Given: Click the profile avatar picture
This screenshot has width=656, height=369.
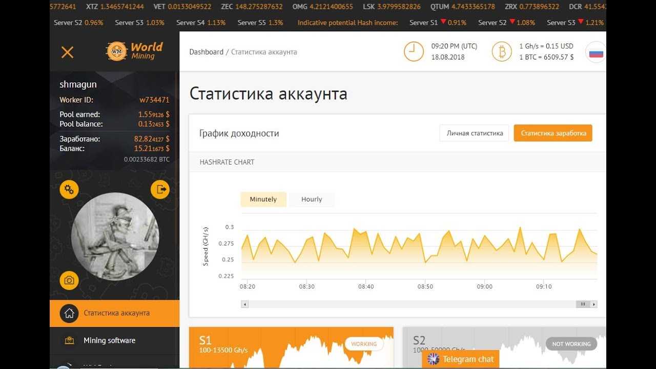Looking at the screenshot, I should [x=115, y=236].
